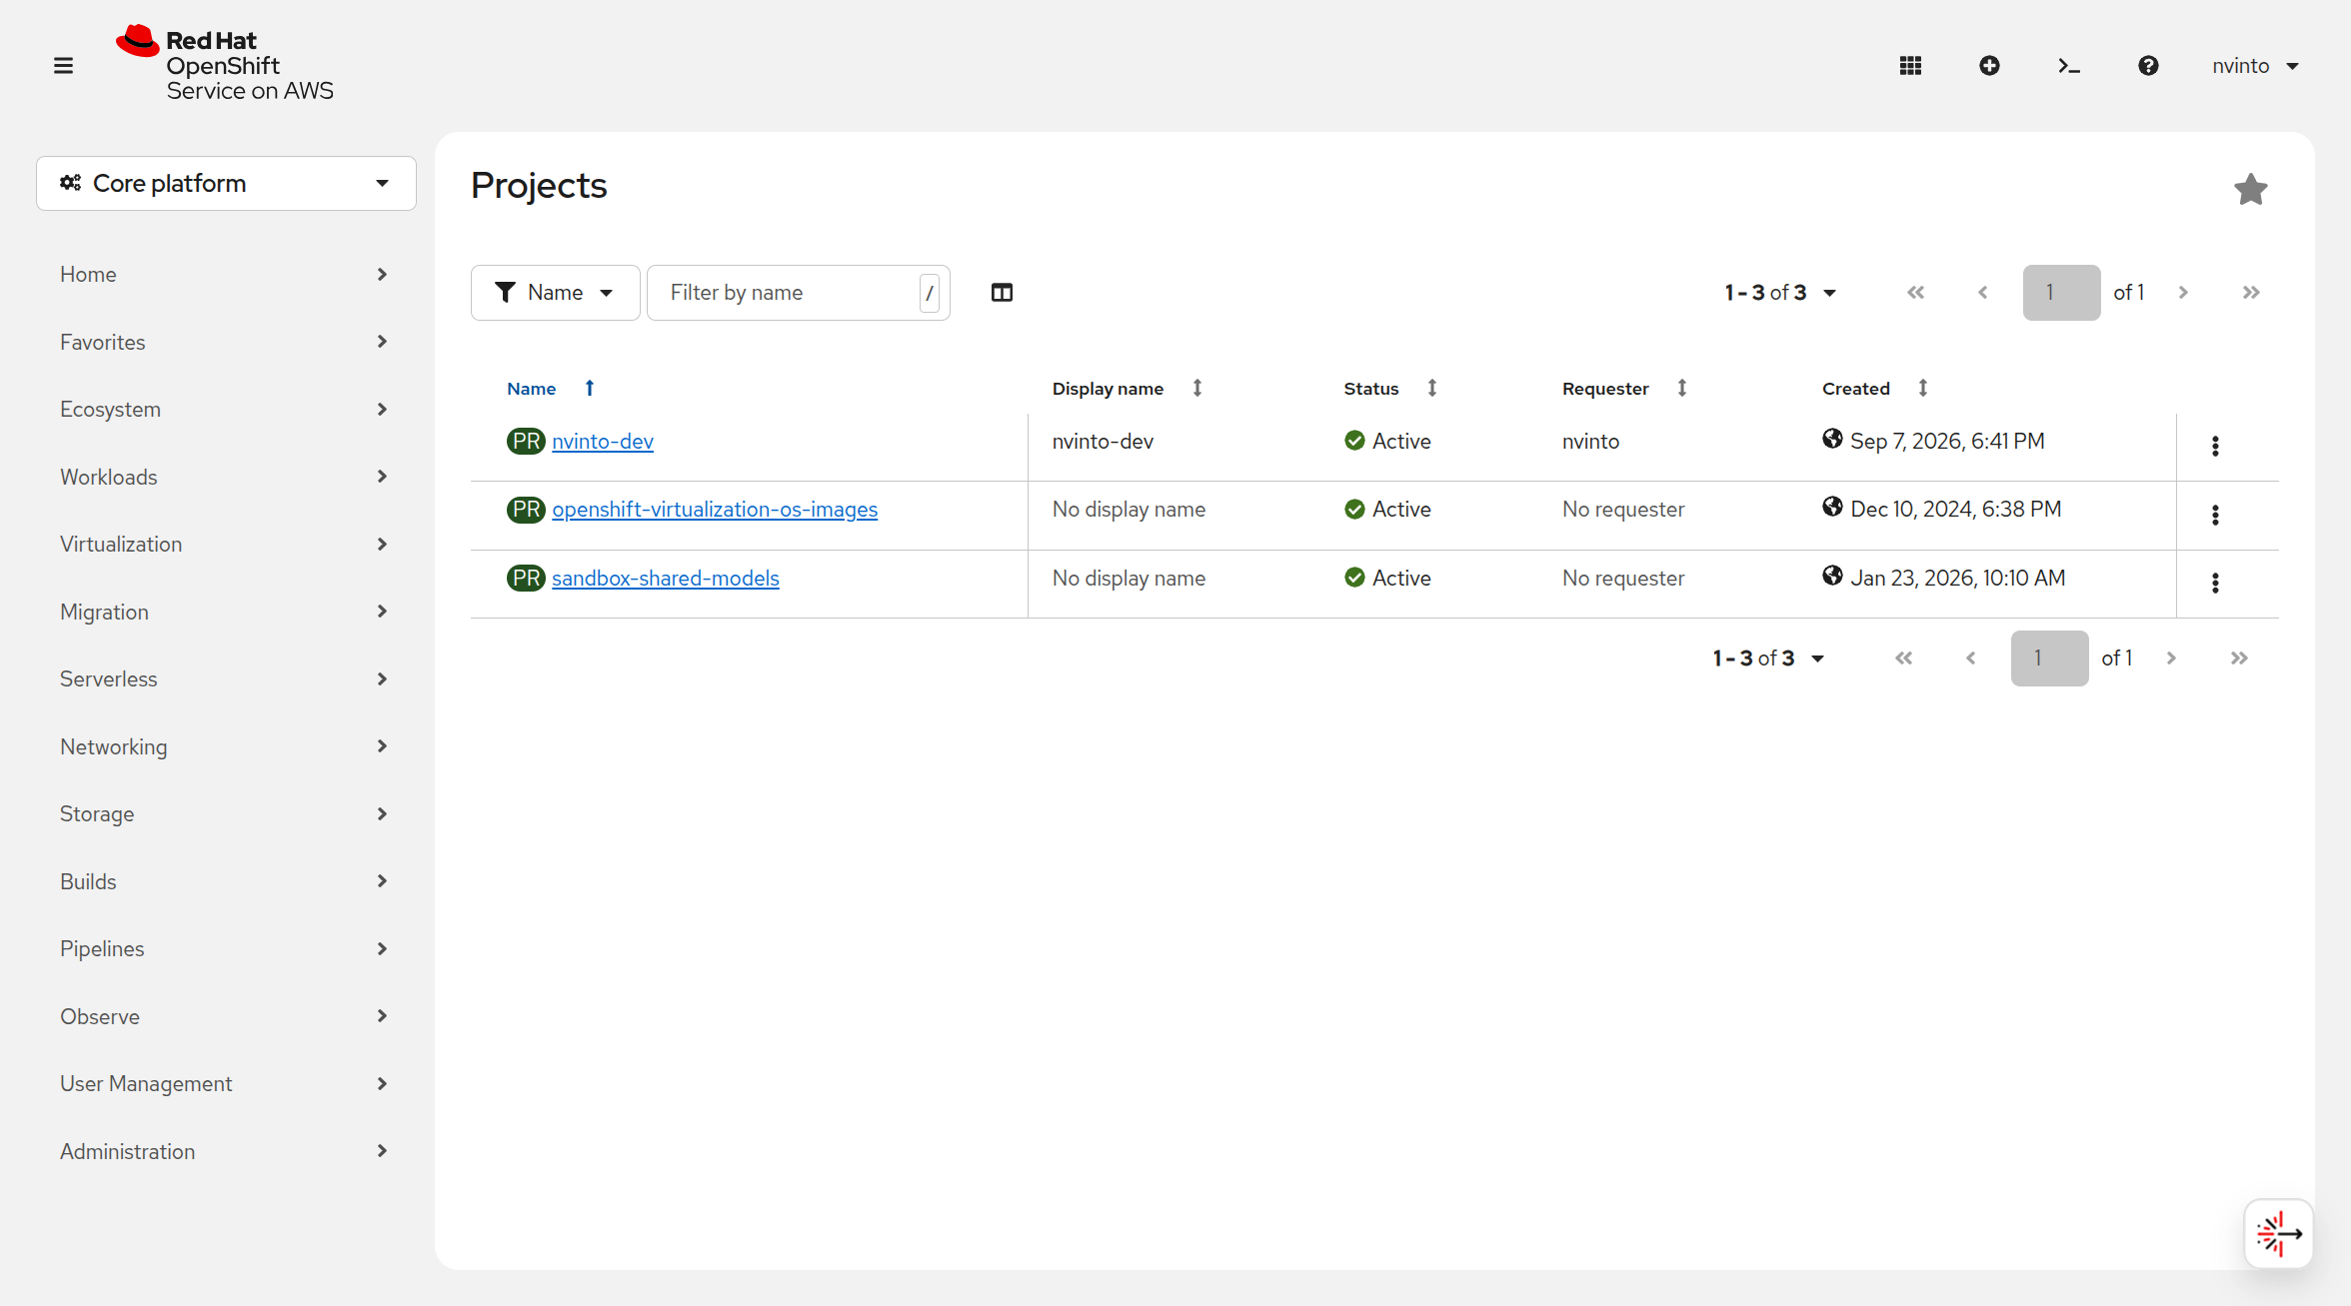Go to last page in top pagination
The height and width of the screenshot is (1306, 2351).
[2251, 293]
